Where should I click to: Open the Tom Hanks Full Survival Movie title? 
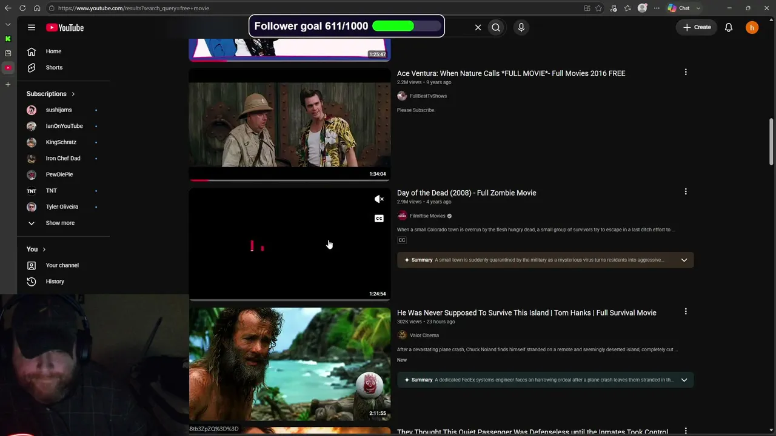pyautogui.click(x=527, y=313)
